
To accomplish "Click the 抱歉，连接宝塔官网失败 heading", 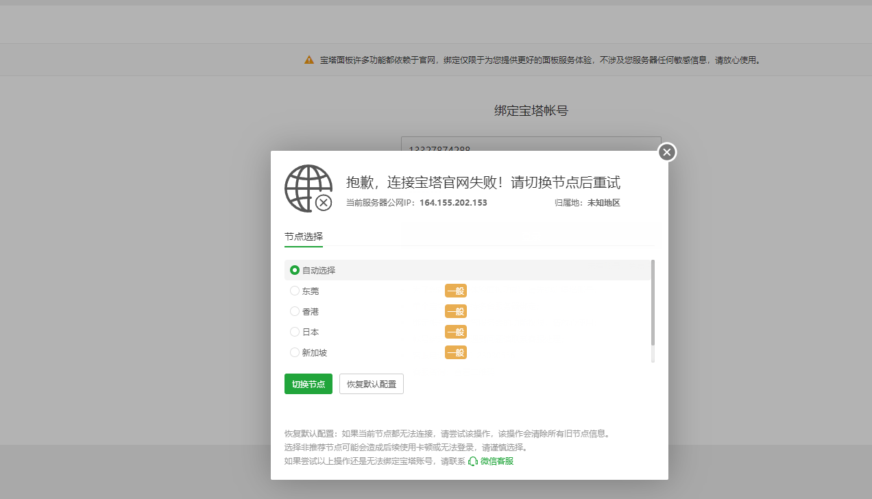I will [483, 182].
